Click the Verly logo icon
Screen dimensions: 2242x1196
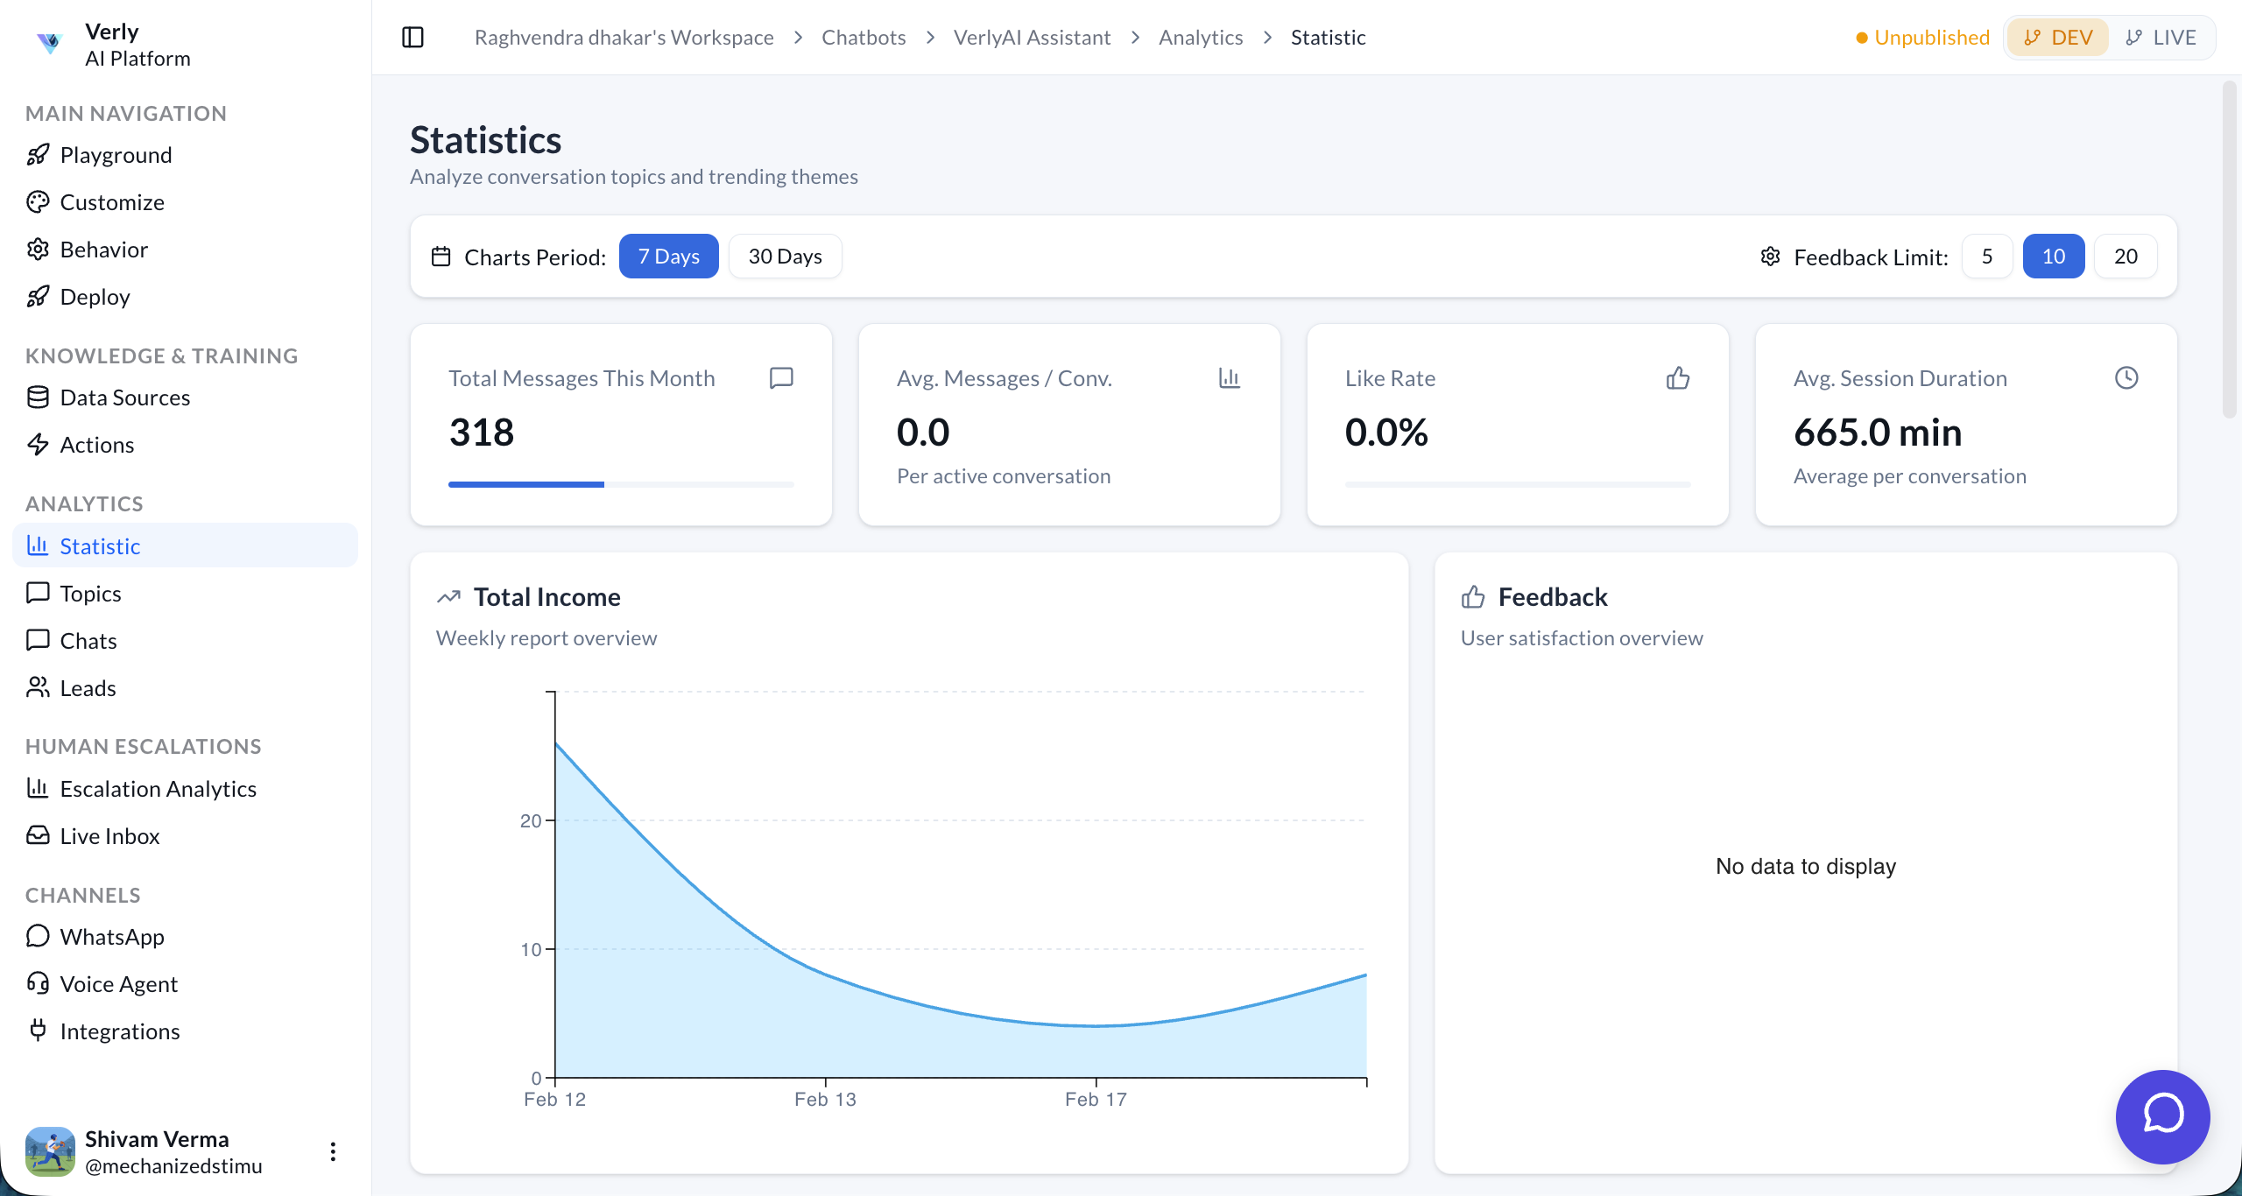point(50,43)
